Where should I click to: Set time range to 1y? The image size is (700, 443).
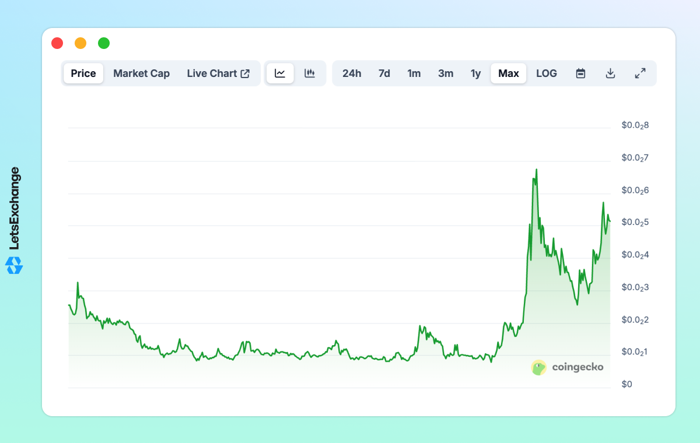pos(476,73)
